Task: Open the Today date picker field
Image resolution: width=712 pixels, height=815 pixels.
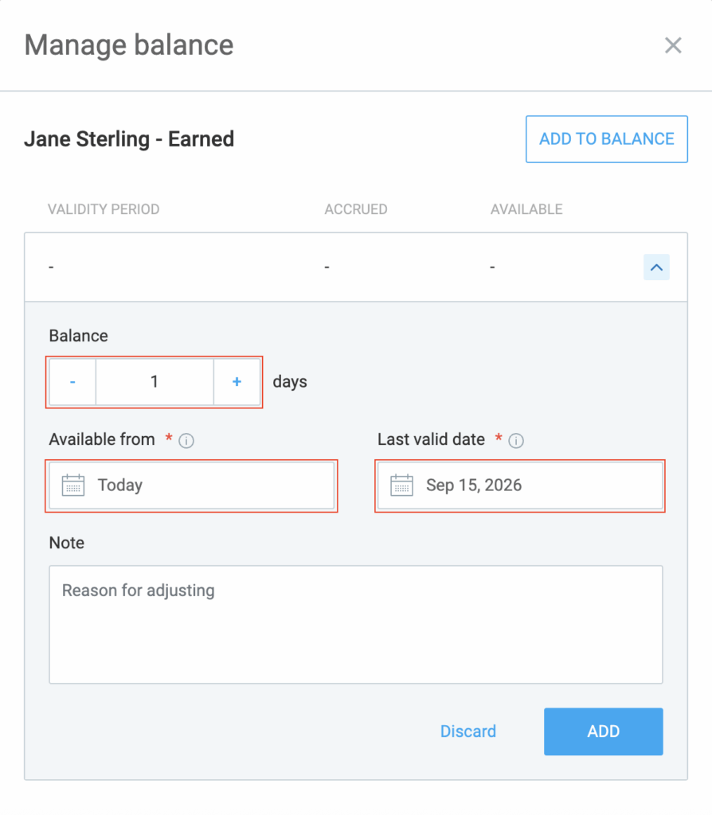Action: [191, 485]
